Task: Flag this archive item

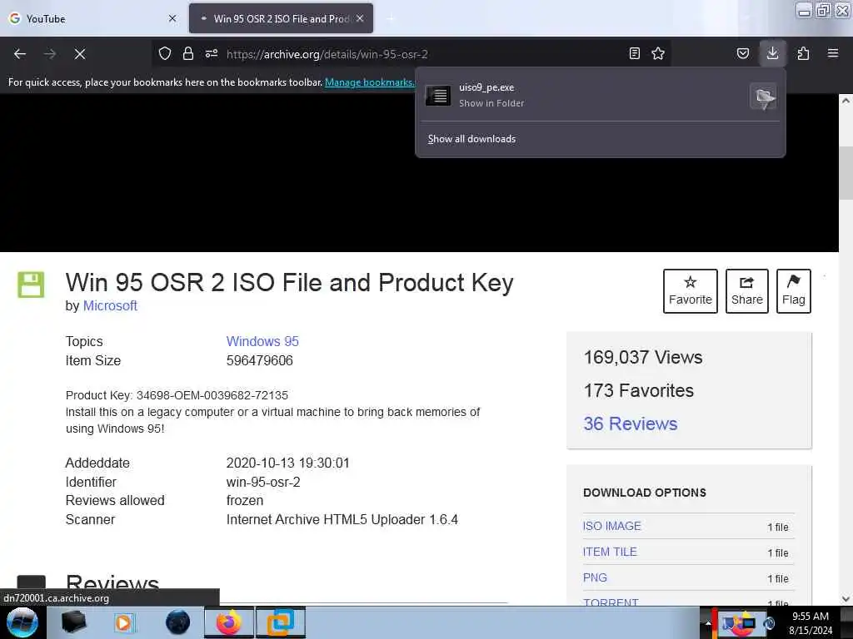Action: (794, 290)
